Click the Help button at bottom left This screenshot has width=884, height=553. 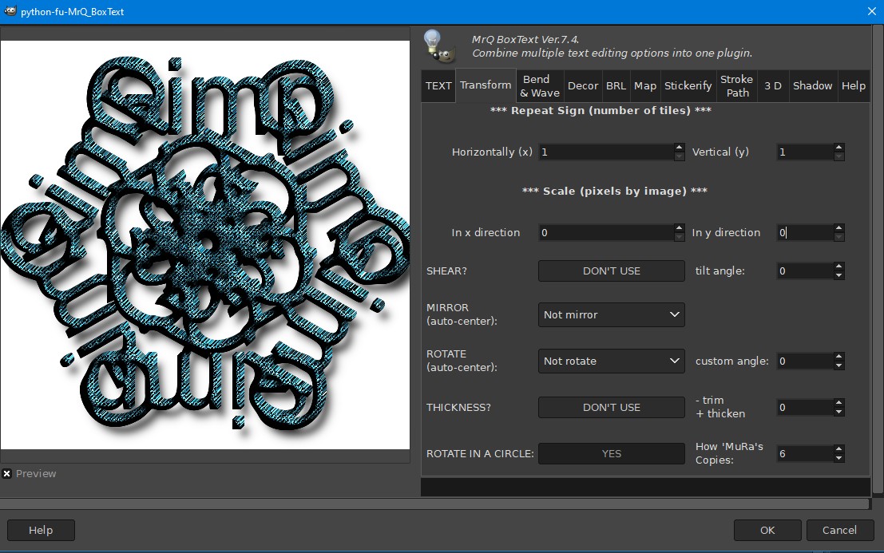(41, 530)
